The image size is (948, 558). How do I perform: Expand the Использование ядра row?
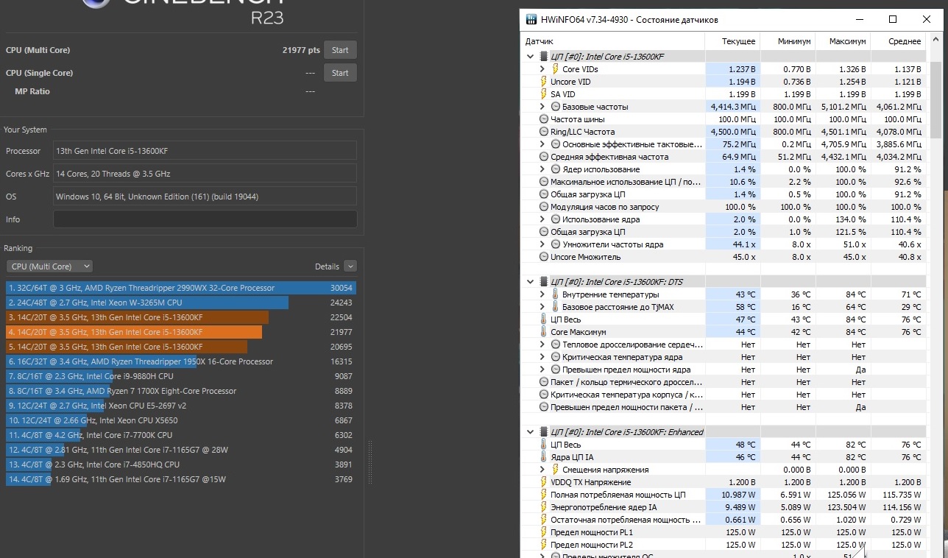(x=542, y=219)
